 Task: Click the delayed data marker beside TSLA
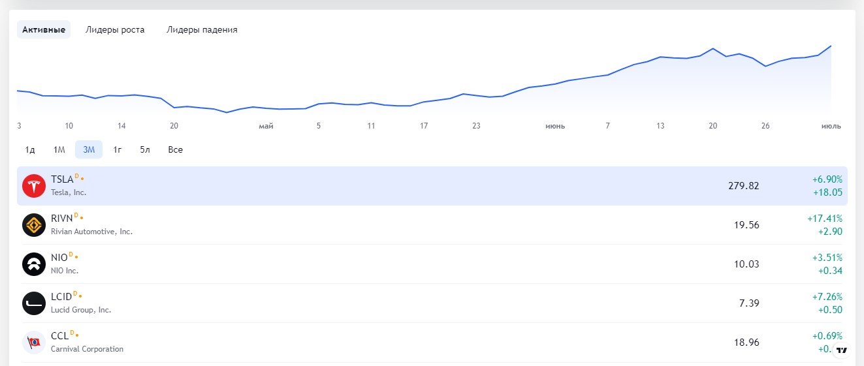pyautogui.click(x=76, y=177)
